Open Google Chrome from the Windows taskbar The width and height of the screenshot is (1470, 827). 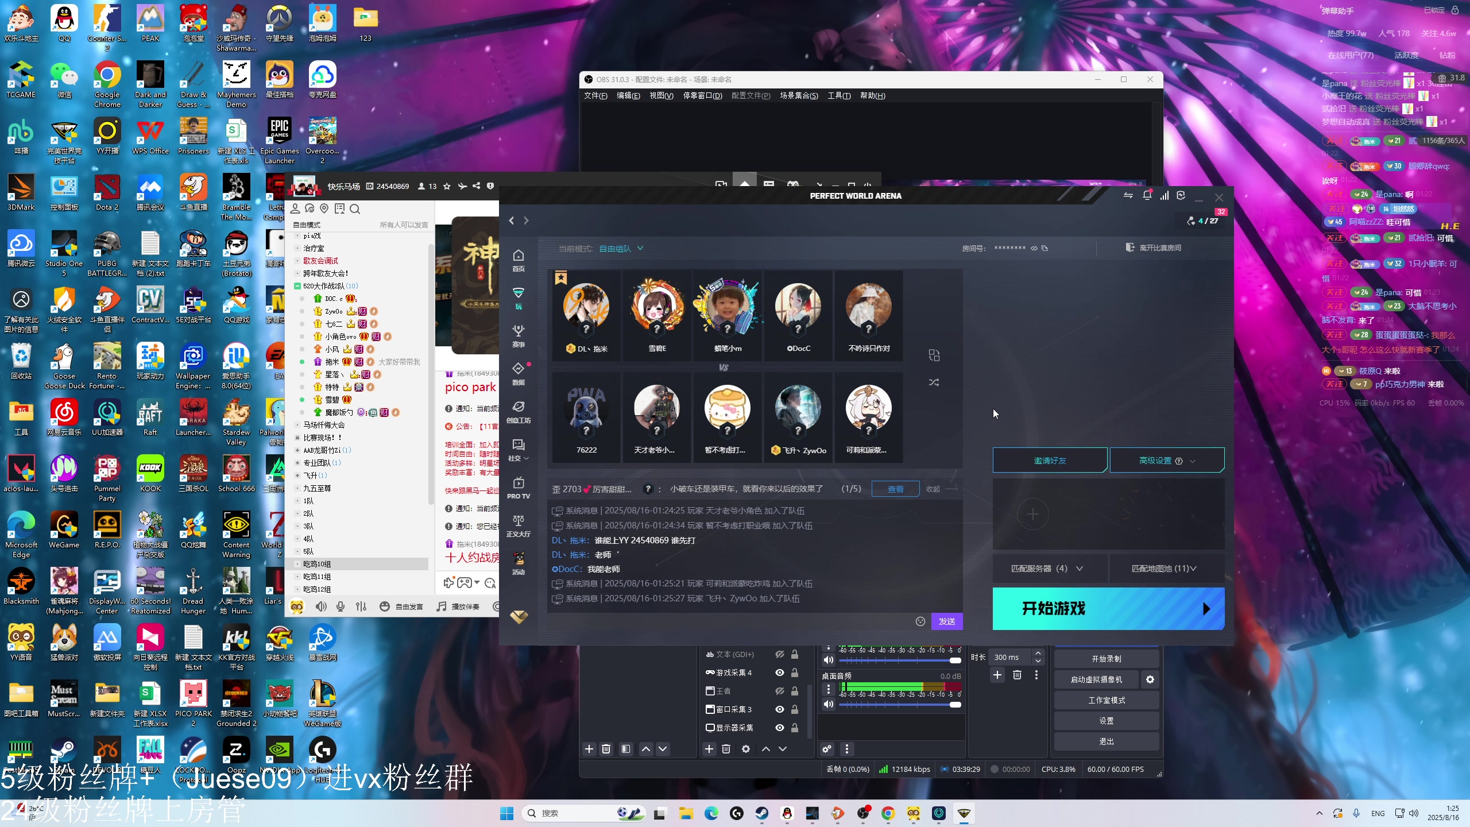[888, 813]
